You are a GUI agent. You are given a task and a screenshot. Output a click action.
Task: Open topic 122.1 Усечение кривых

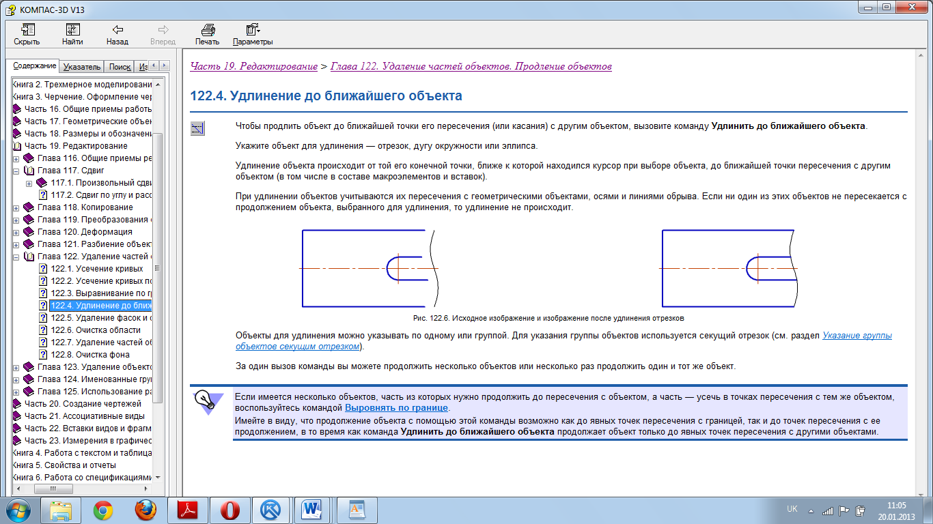[97, 269]
